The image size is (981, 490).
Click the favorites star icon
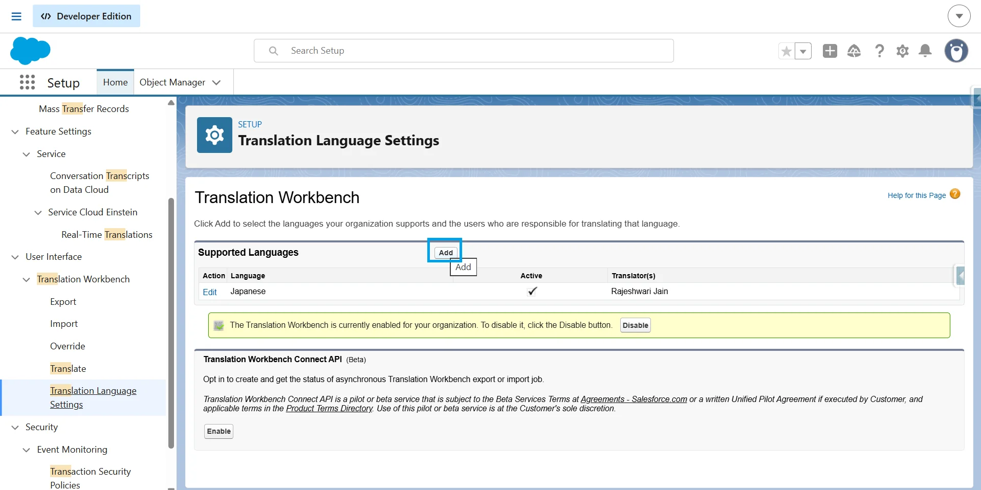coord(787,51)
